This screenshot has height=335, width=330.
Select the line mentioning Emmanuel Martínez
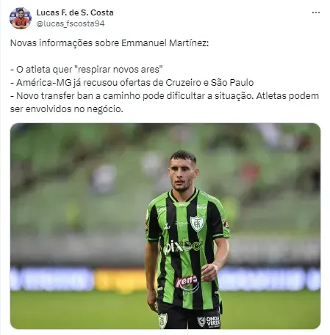(110, 43)
